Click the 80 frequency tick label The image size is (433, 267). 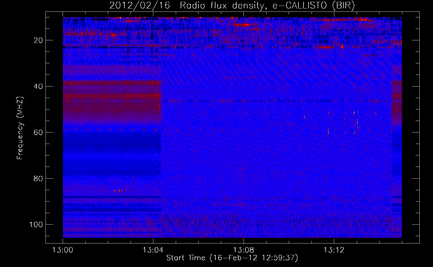coord(38,178)
